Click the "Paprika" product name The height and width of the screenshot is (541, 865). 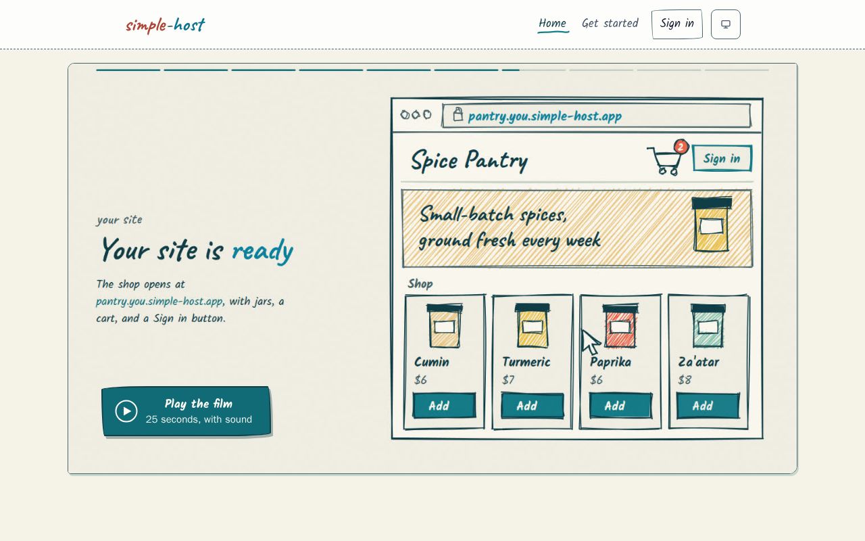pos(611,362)
